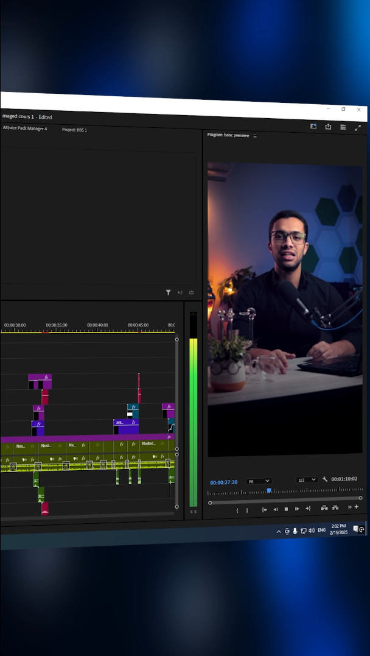This screenshot has height=656, width=370.
Task: Expand the Program monitor panel menu
Action: pyautogui.click(x=255, y=136)
